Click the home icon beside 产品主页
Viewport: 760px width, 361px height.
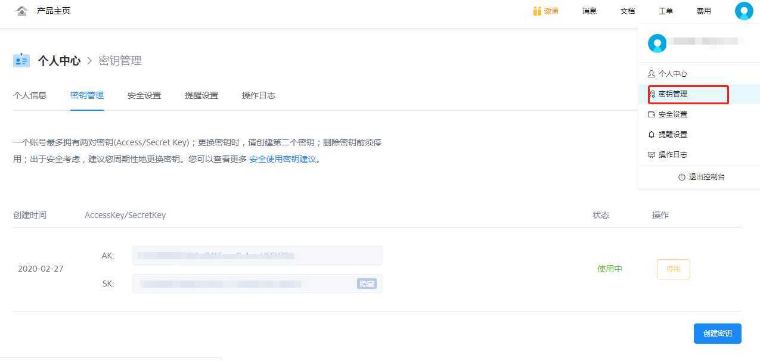coord(22,11)
